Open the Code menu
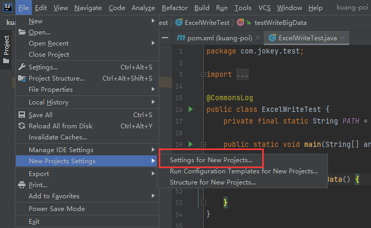The image size is (371, 228). click(x=117, y=8)
